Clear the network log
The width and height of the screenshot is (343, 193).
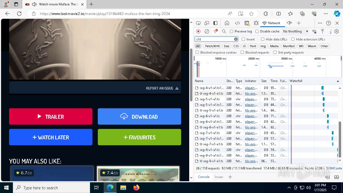[207, 31]
